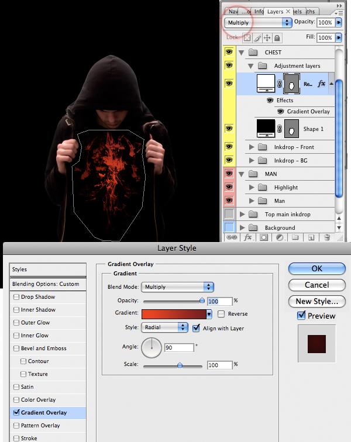The height and width of the screenshot is (442, 351).
Task: Open the gradient Style dropdown showing Radial
Action: 164,328
